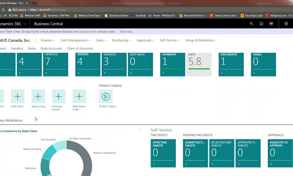
Task: Click the Sales Invoice plus icon
Action: pos(38,96)
